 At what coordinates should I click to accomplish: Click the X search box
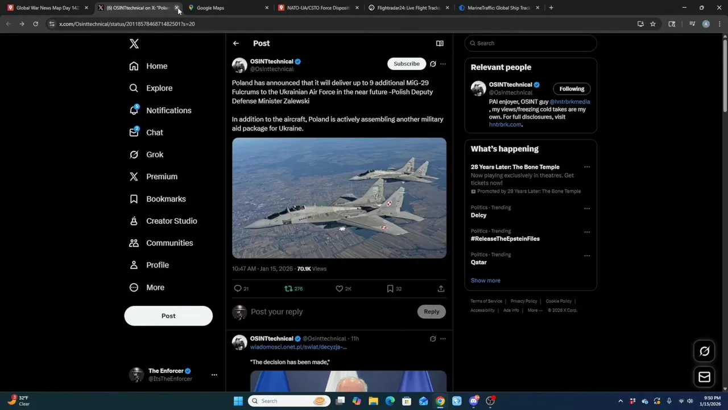pos(531,43)
